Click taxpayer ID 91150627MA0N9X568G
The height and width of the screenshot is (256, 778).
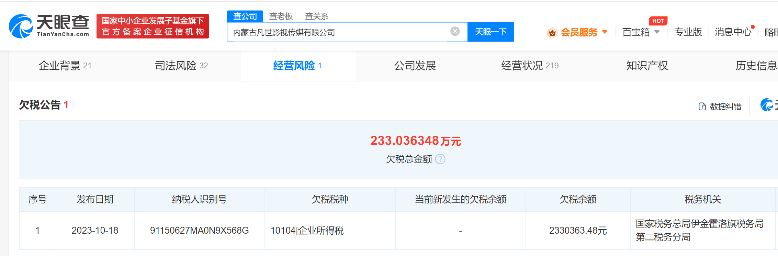click(199, 231)
